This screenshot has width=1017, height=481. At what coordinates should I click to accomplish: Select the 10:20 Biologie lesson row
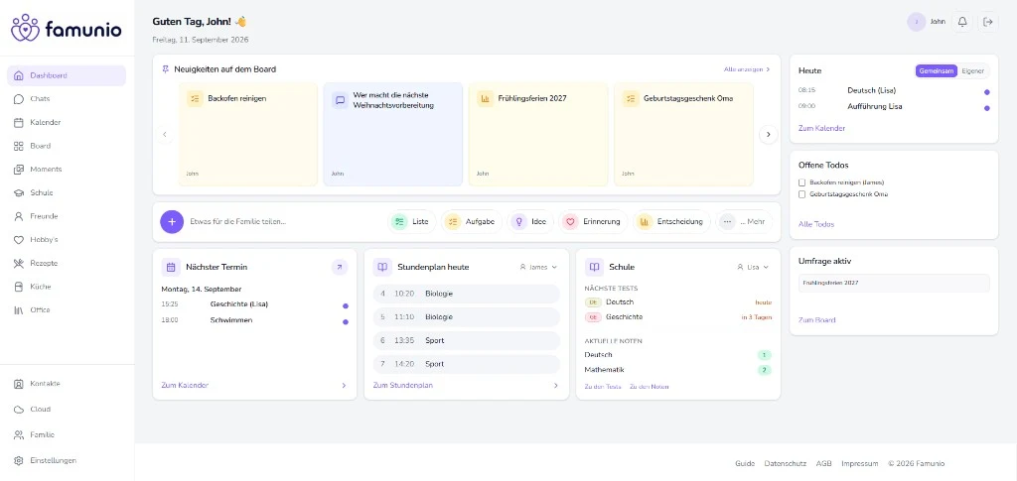tap(466, 294)
